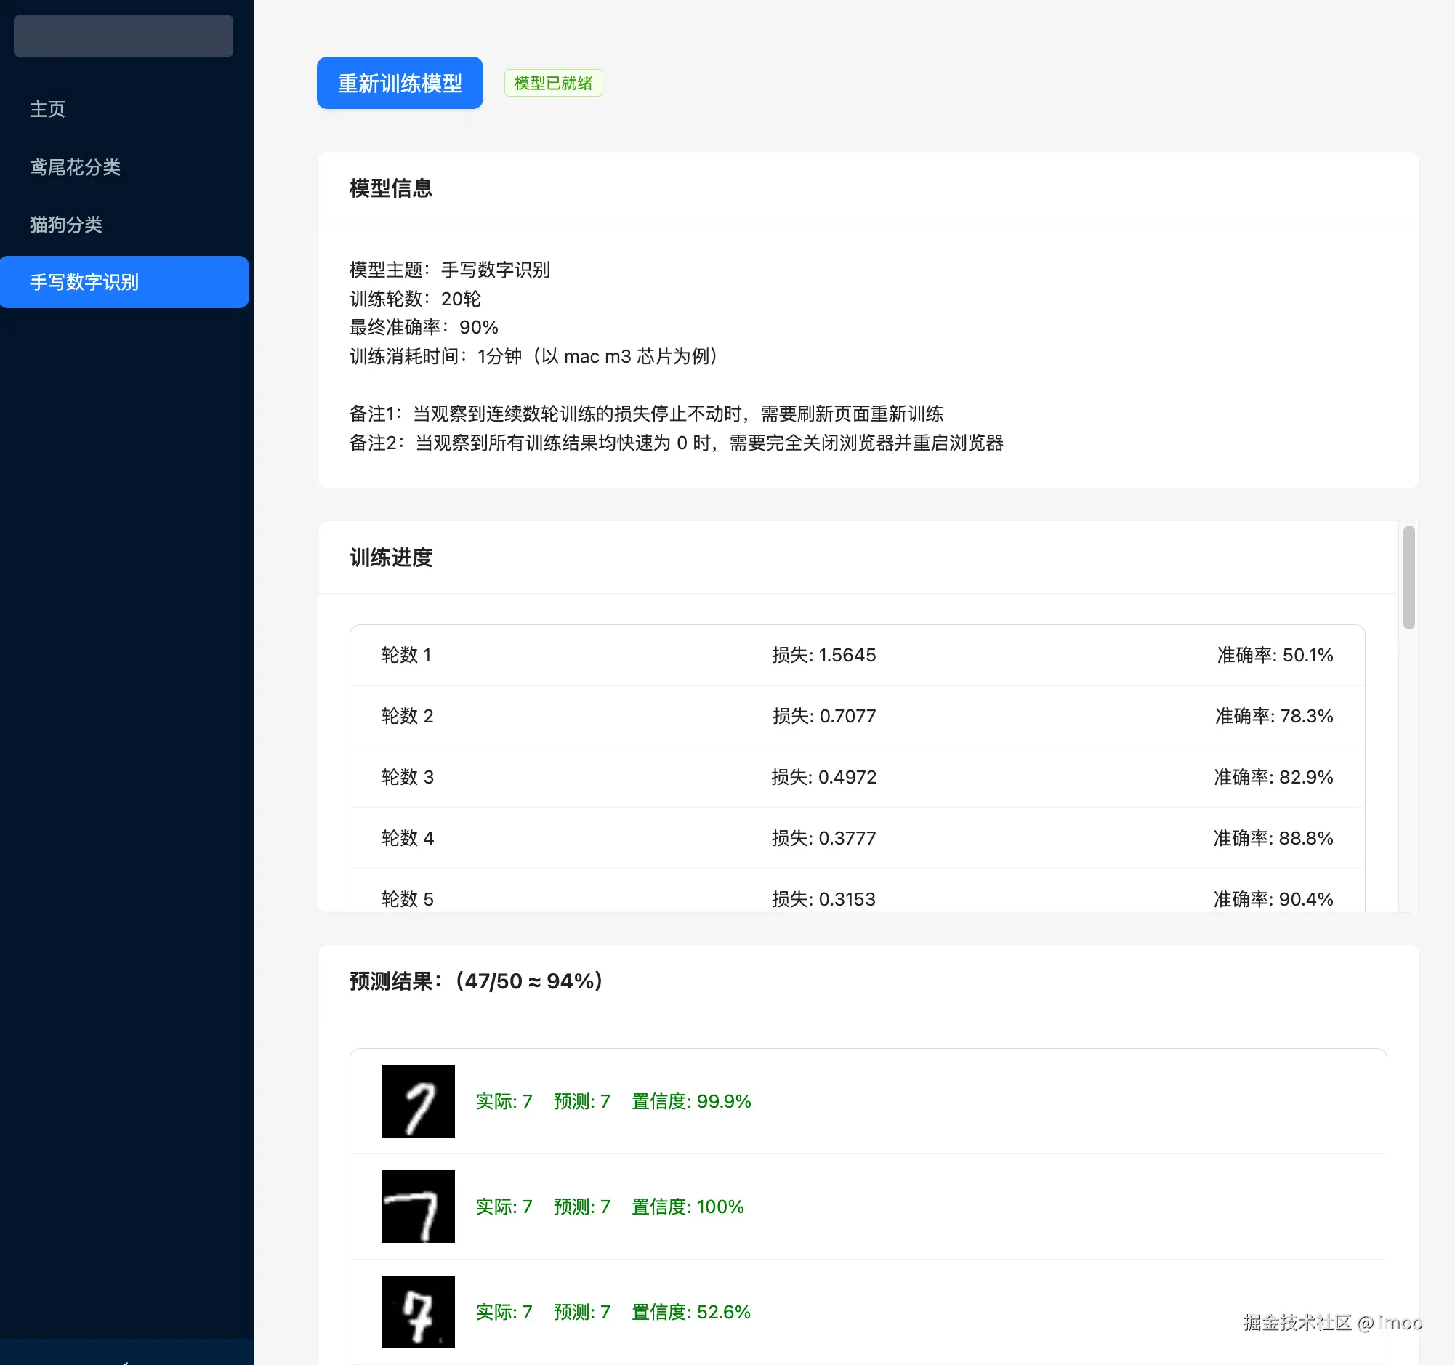This screenshot has width=1455, height=1365.
Task: Click the first handwritten 7 thumbnail
Action: 418,1100
